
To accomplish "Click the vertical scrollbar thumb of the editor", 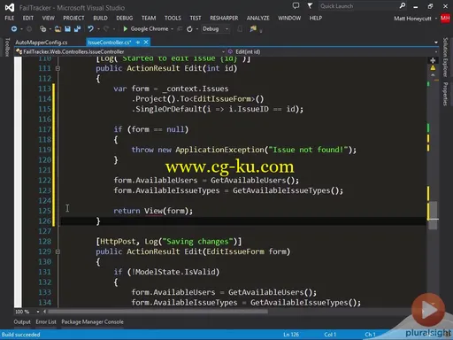I will click(x=433, y=215).
